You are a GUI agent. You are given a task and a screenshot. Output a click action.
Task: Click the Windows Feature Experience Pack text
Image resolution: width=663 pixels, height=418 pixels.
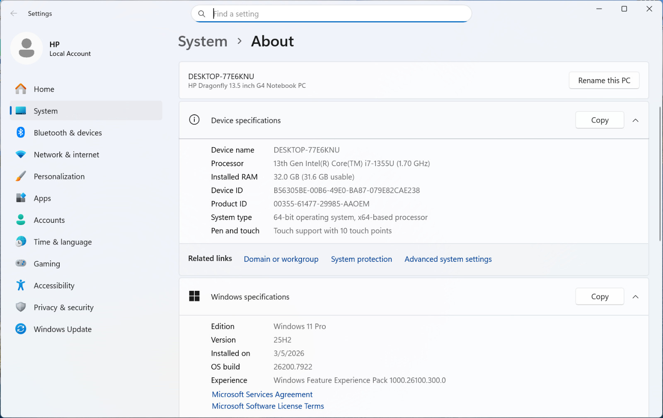point(359,380)
